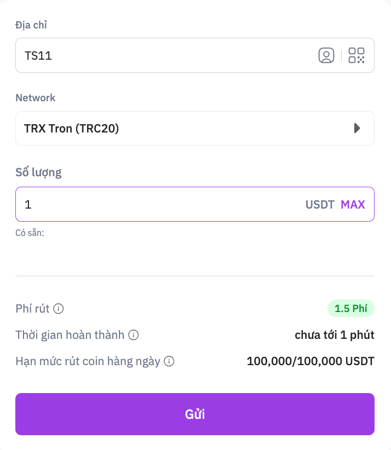Screen dimensions: 391x450
Task: Click the QR code scan icon
Action: 357,55
